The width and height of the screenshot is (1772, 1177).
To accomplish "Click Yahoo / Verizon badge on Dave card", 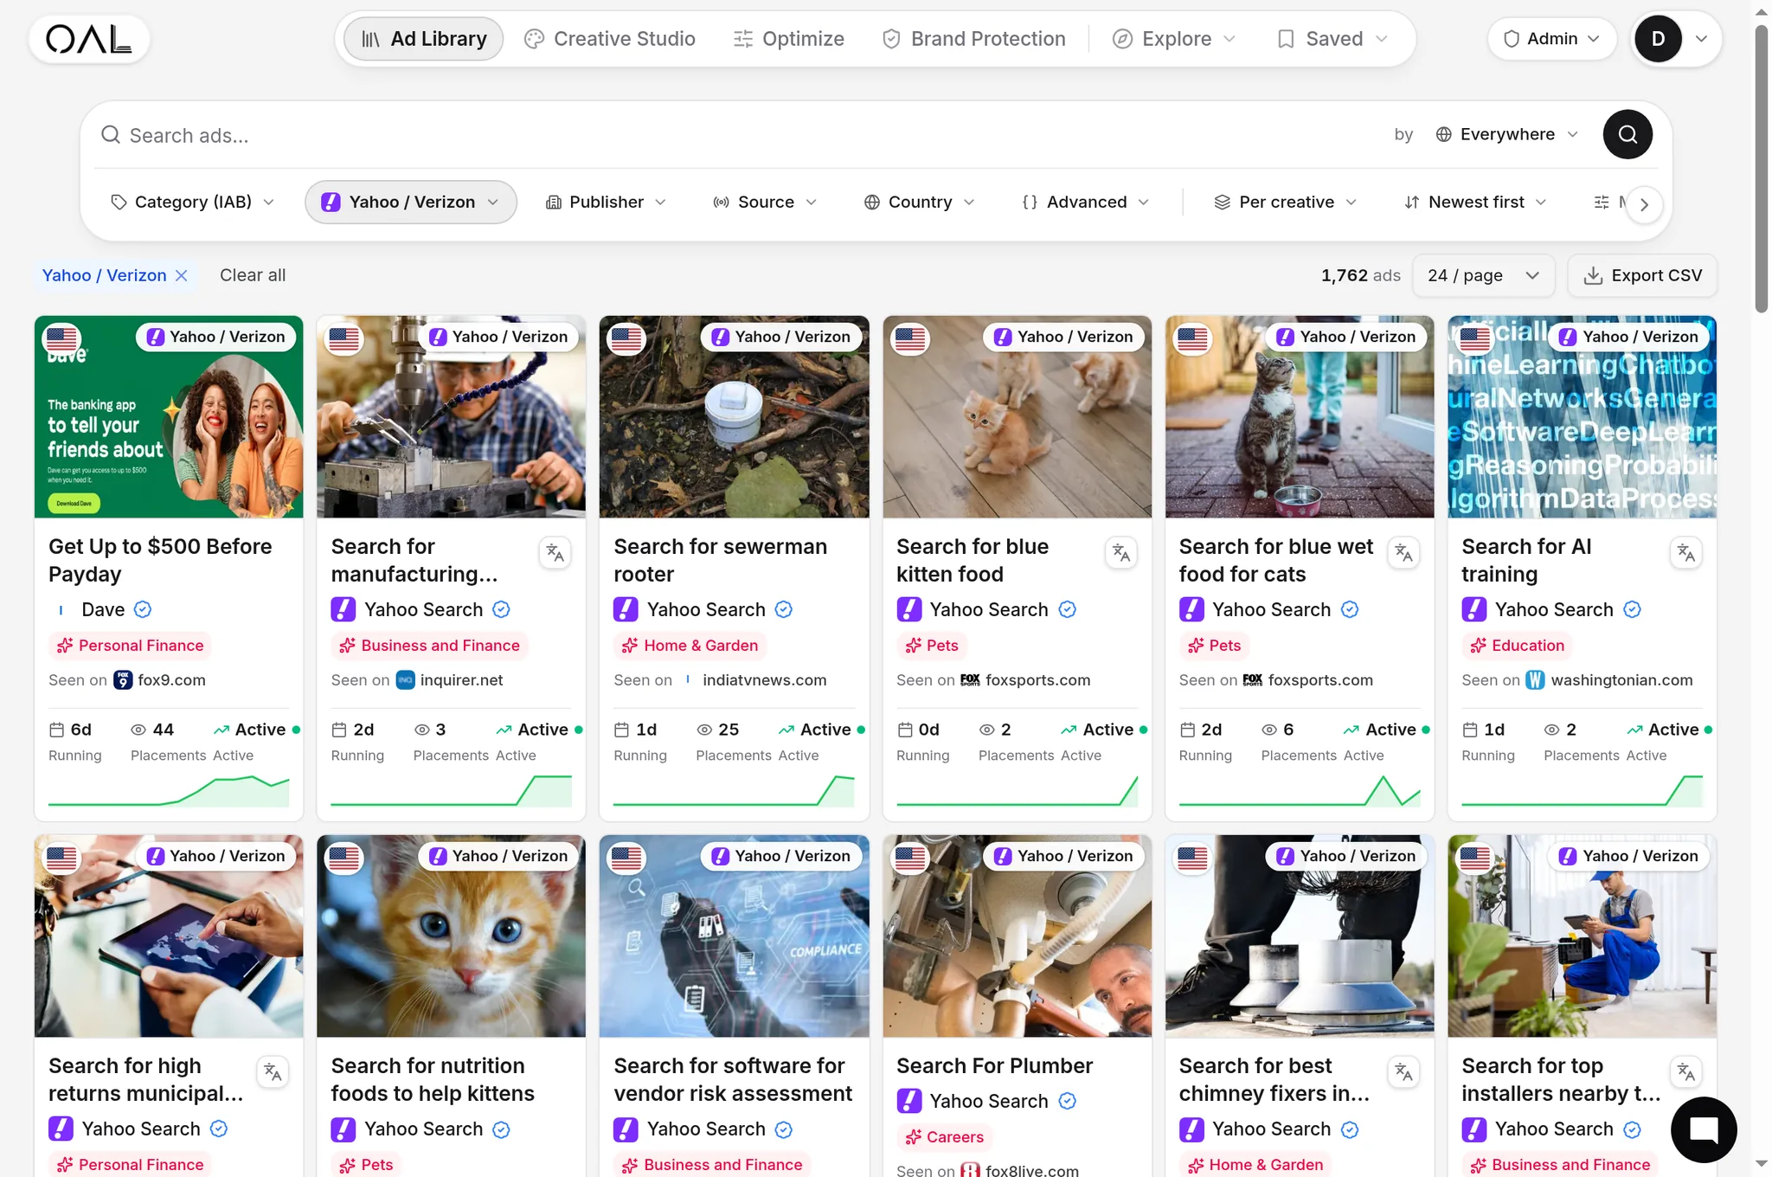I will click(216, 337).
